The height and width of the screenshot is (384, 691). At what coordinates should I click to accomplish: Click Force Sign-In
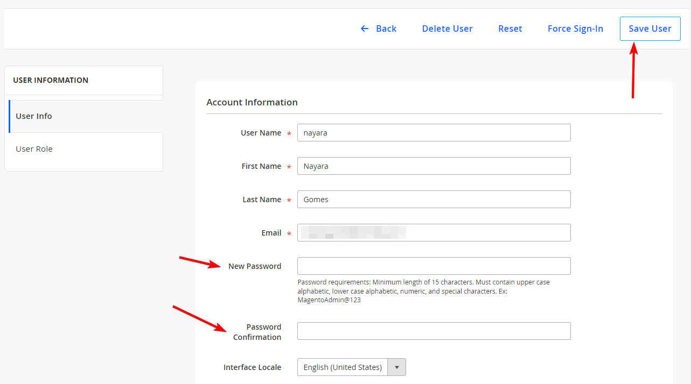click(575, 29)
